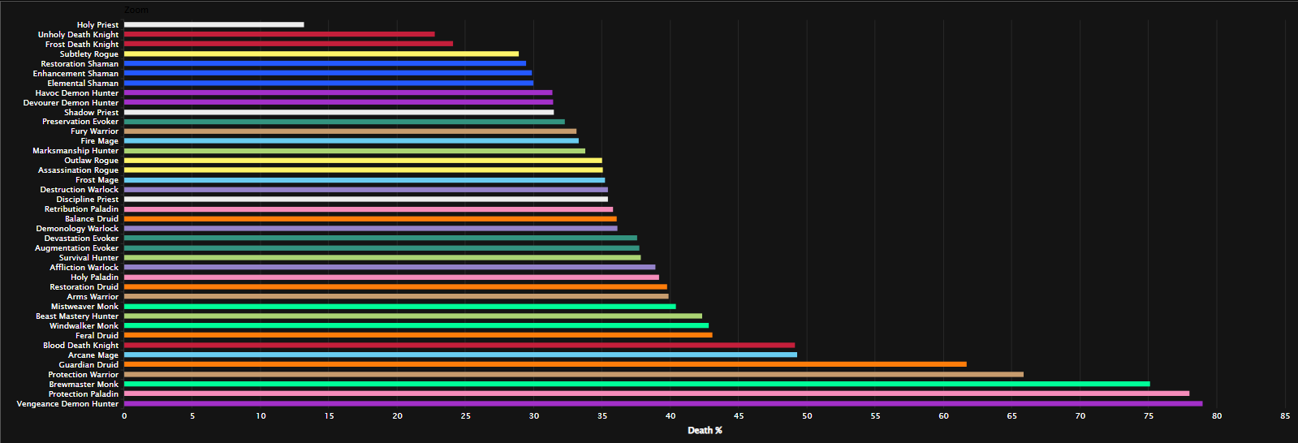Click the Unholy Death Knight label
The image size is (1298, 443).
[78, 35]
